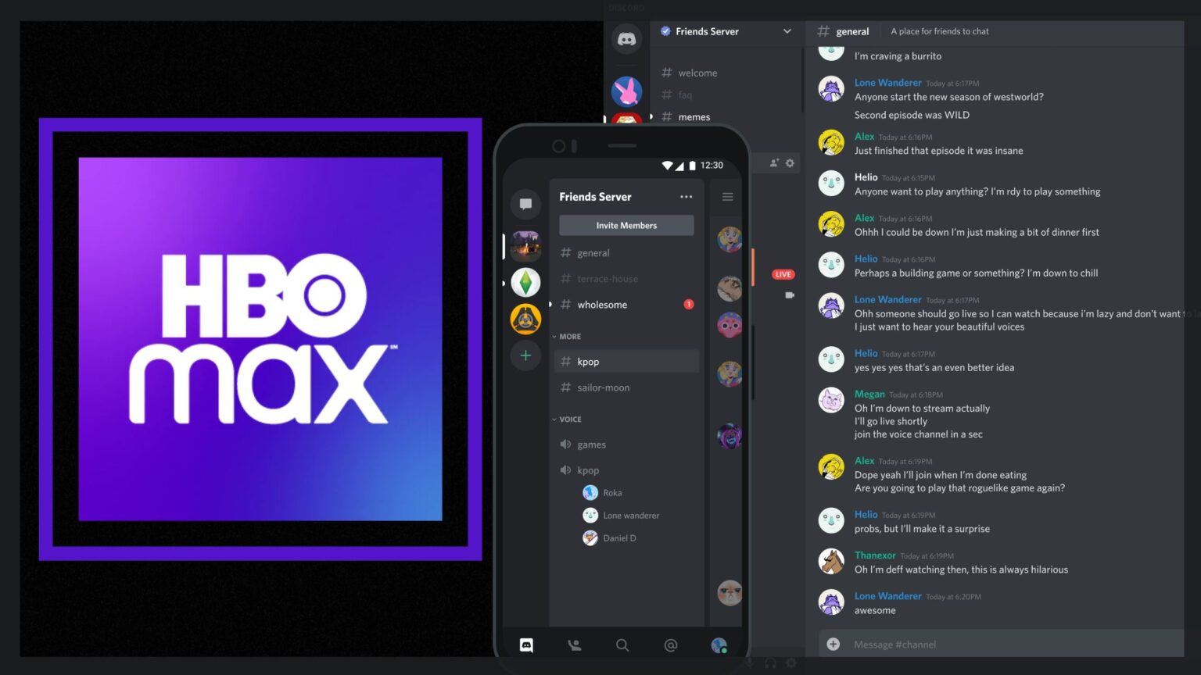Open the Friends icon in the bottom navigation
1201x675 pixels.
pos(574,645)
